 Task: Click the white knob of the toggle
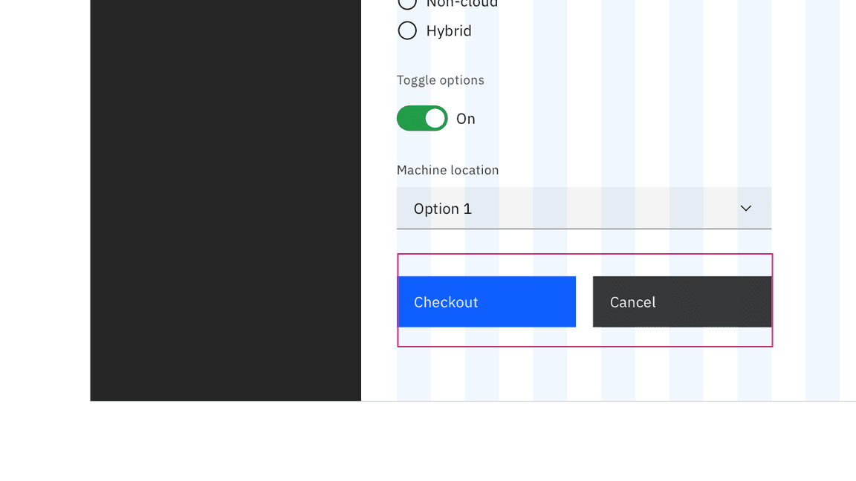tap(435, 118)
